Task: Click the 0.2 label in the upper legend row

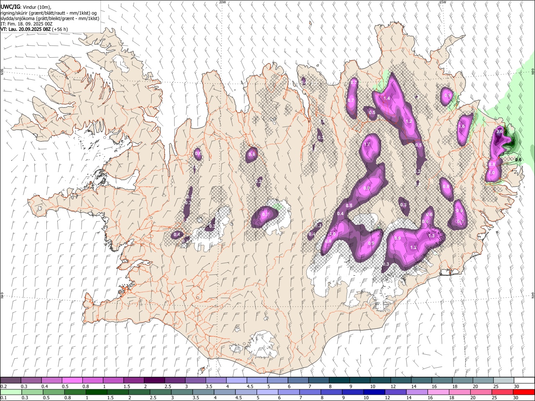Action: pyautogui.click(x=3, y=386)
